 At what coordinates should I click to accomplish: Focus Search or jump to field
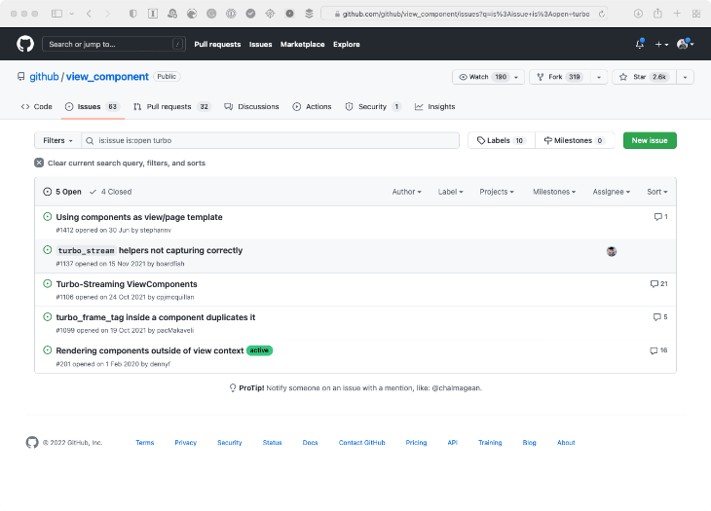(114, 44)
